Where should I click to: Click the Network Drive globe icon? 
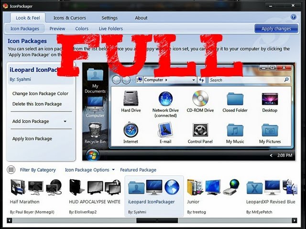(165, 99)
